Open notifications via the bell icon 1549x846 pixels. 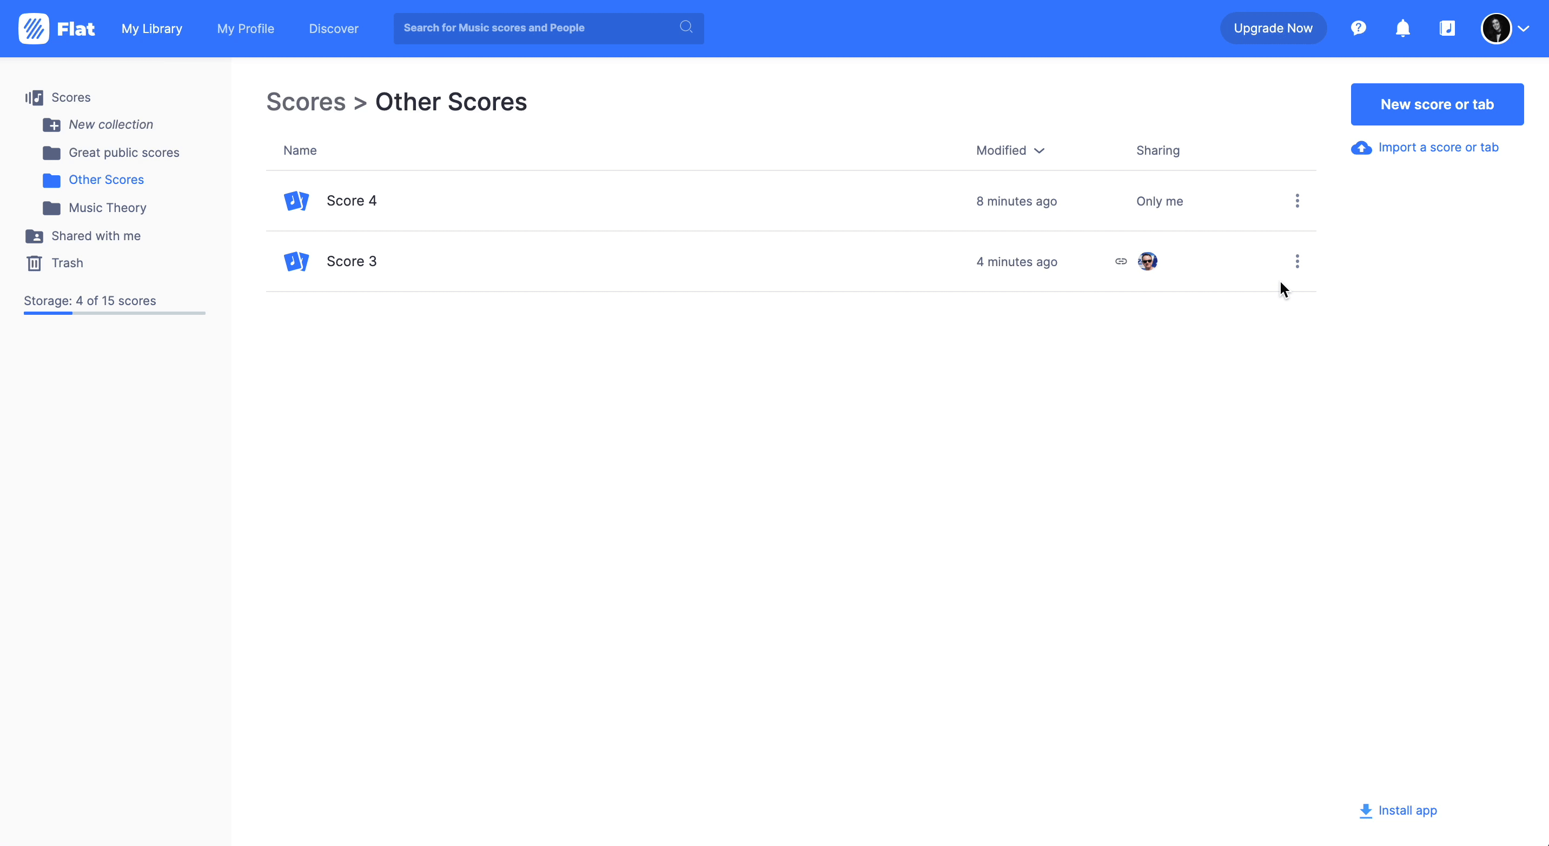point(1402,28)
